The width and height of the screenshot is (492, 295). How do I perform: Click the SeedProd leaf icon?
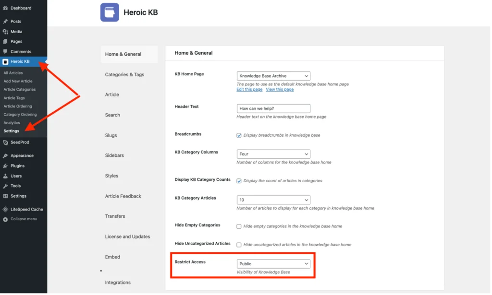[5, 142]
